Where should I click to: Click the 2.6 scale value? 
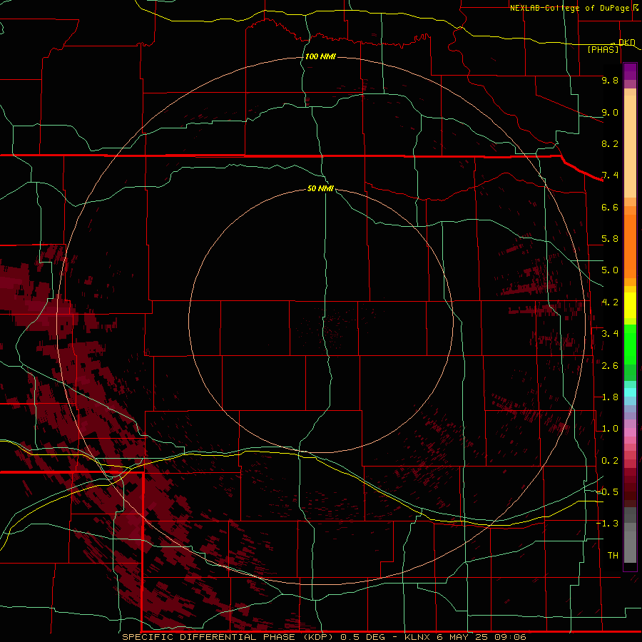click(x=610, y=366)
